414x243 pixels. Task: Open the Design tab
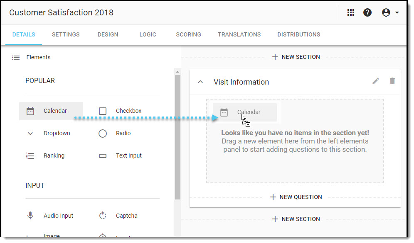pos(108,34)
